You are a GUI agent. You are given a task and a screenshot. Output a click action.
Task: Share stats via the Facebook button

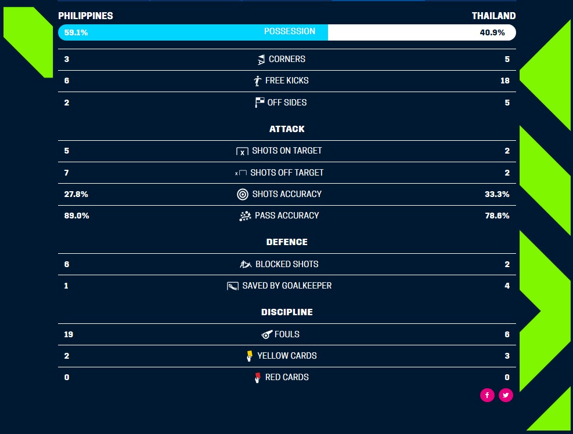click(x=487, y=395)
